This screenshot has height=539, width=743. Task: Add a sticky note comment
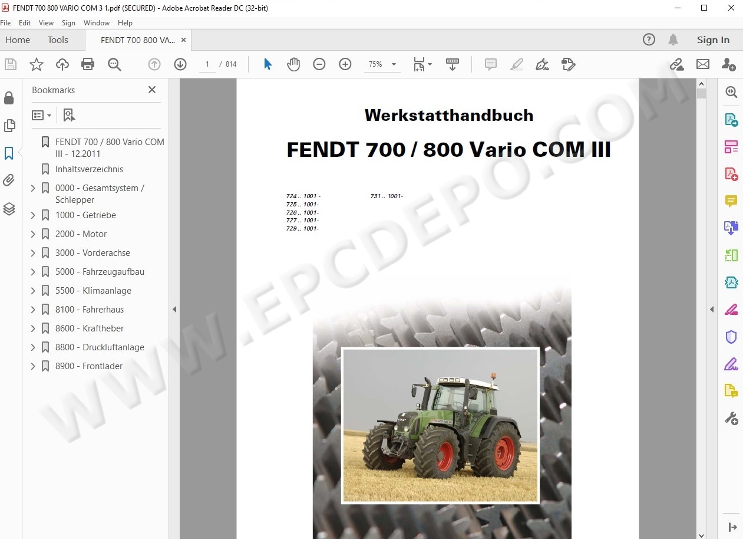tap(491, 64)
